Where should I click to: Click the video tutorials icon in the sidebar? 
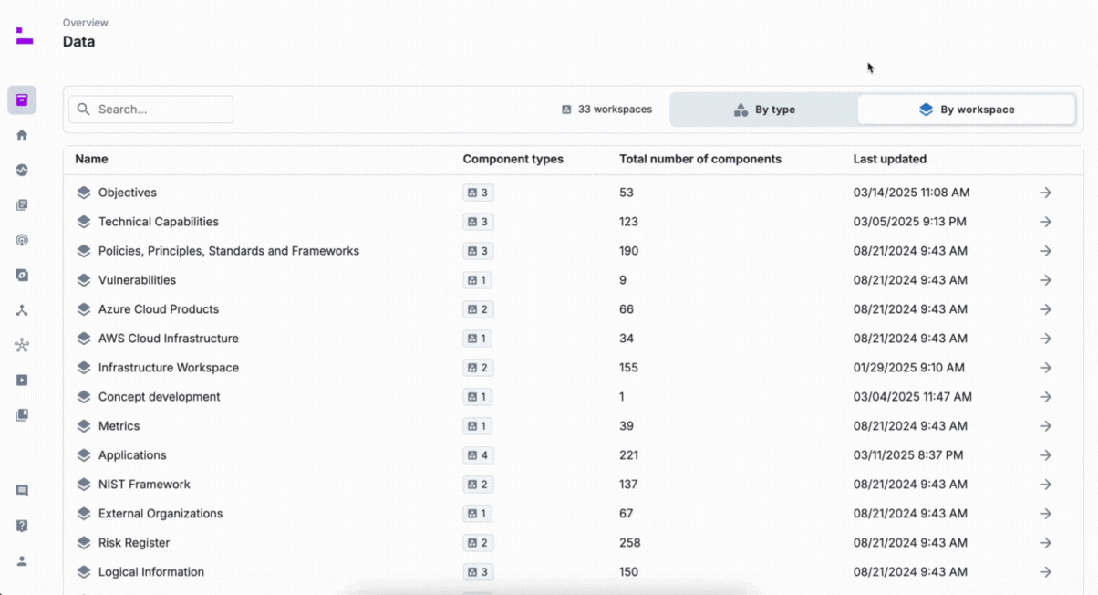(x=21, y=380)
